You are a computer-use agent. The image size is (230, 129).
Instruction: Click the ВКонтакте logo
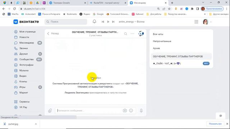(x=26, y=21)
